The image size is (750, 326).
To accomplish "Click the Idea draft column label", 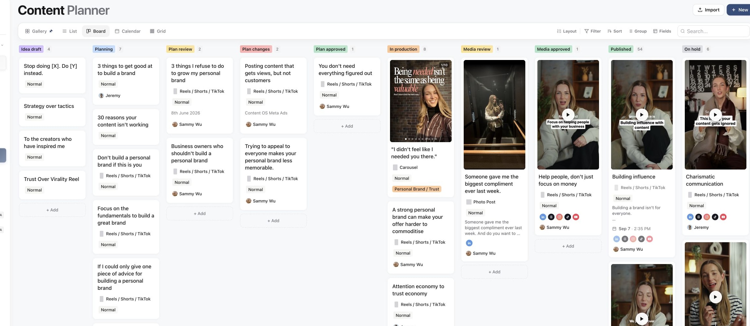I will (31, 49).
